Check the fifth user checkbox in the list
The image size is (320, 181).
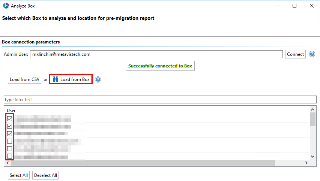coord(9,149)
